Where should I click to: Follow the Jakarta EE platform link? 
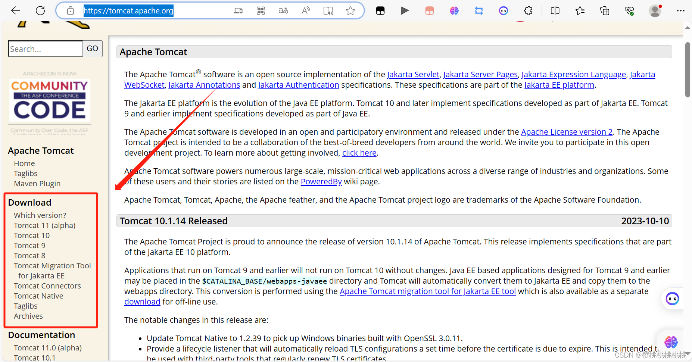click(x=559, y=85)
